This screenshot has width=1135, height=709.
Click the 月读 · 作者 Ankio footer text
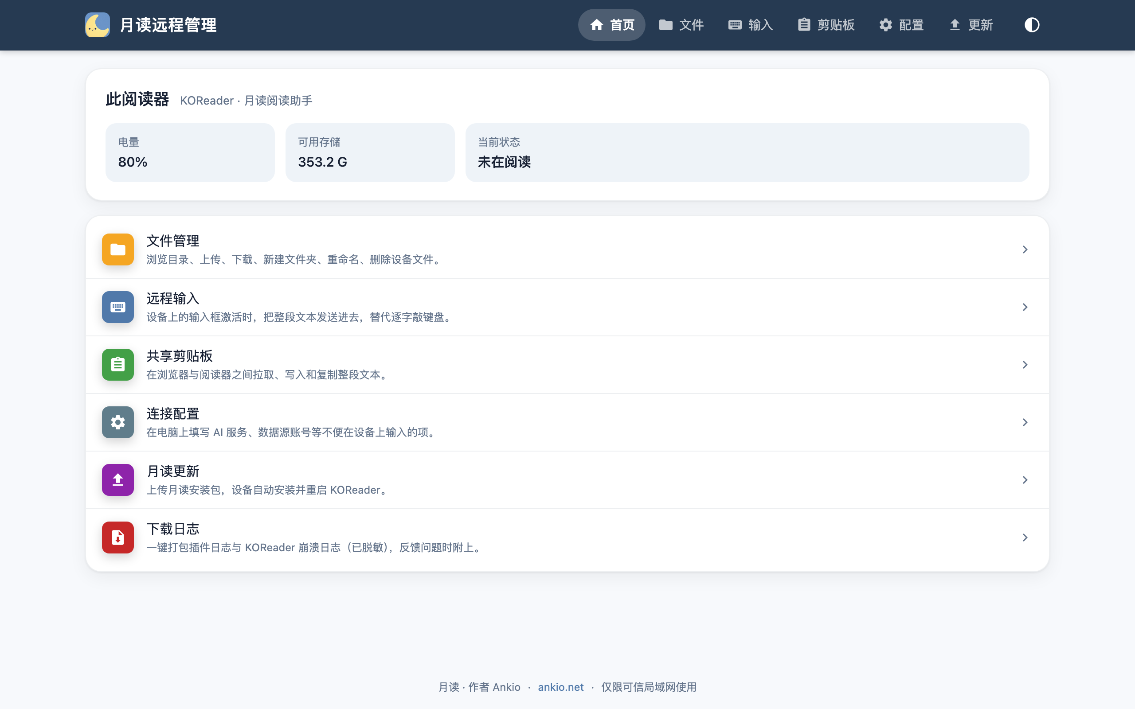[479, 687]
